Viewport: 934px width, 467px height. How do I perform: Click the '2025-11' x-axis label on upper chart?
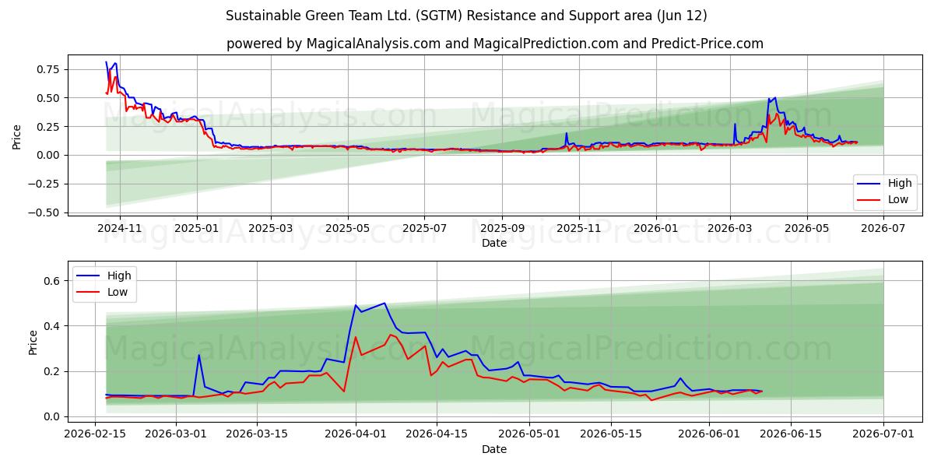point(578,228)
